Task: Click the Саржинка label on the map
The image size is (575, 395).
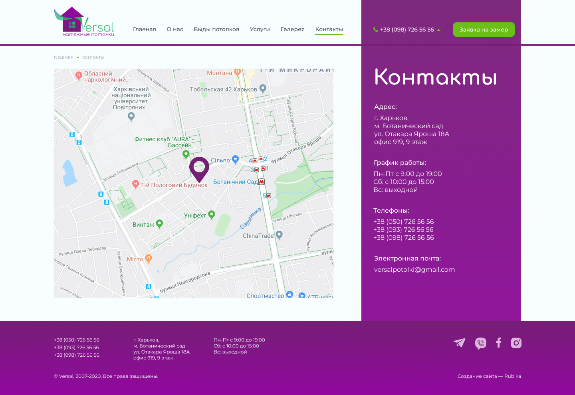Action: click(x=251, y=218)
